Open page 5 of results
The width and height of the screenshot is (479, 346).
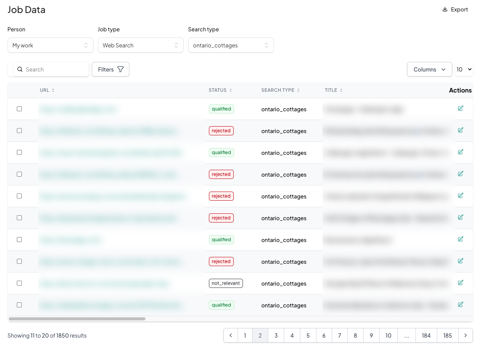pos(308,335)
